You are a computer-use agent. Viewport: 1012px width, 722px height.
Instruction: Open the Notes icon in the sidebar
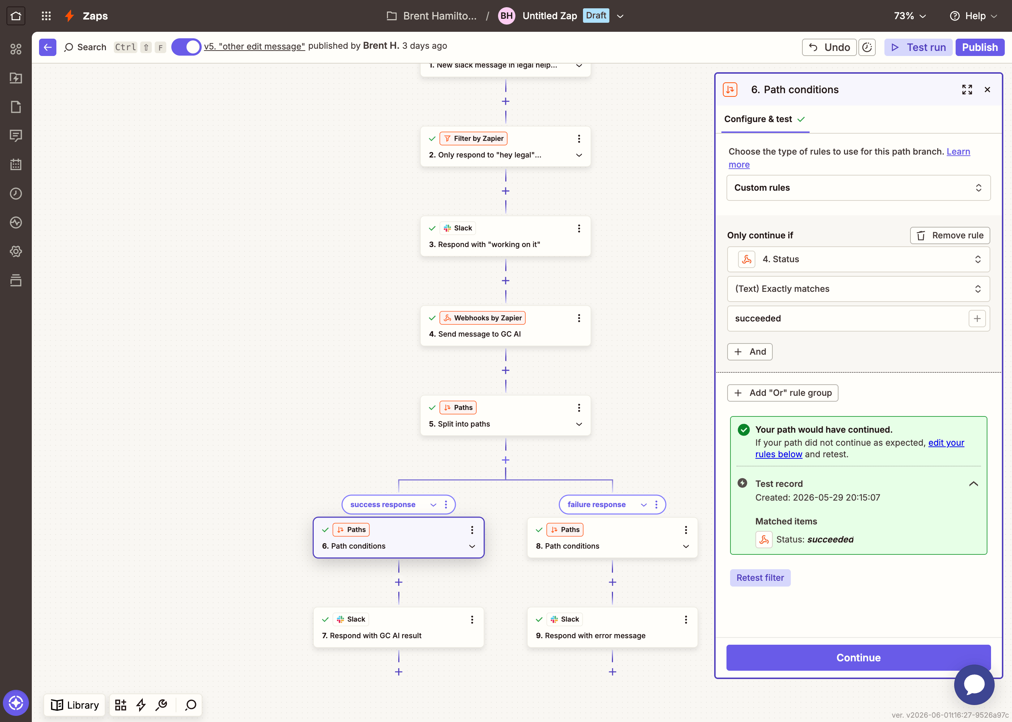coord(16,107)
